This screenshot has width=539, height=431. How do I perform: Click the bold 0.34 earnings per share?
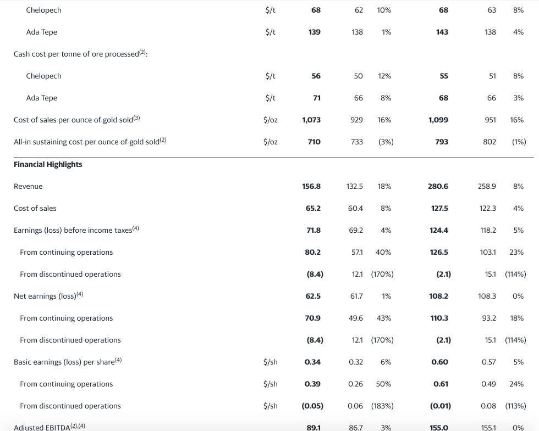(x=312, y=362)
